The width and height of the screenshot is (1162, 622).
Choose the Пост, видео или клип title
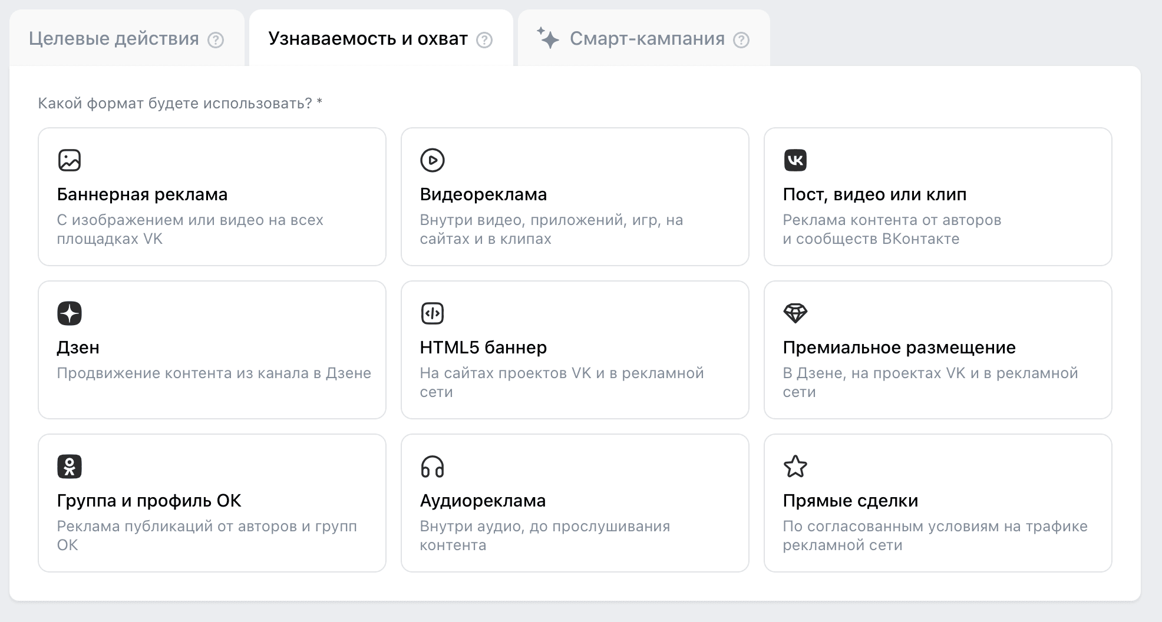(874, 194)
